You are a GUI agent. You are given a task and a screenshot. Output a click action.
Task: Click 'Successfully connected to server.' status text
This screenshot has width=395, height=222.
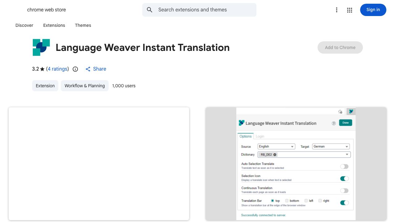pyautogui.click(x=264, y=215)
